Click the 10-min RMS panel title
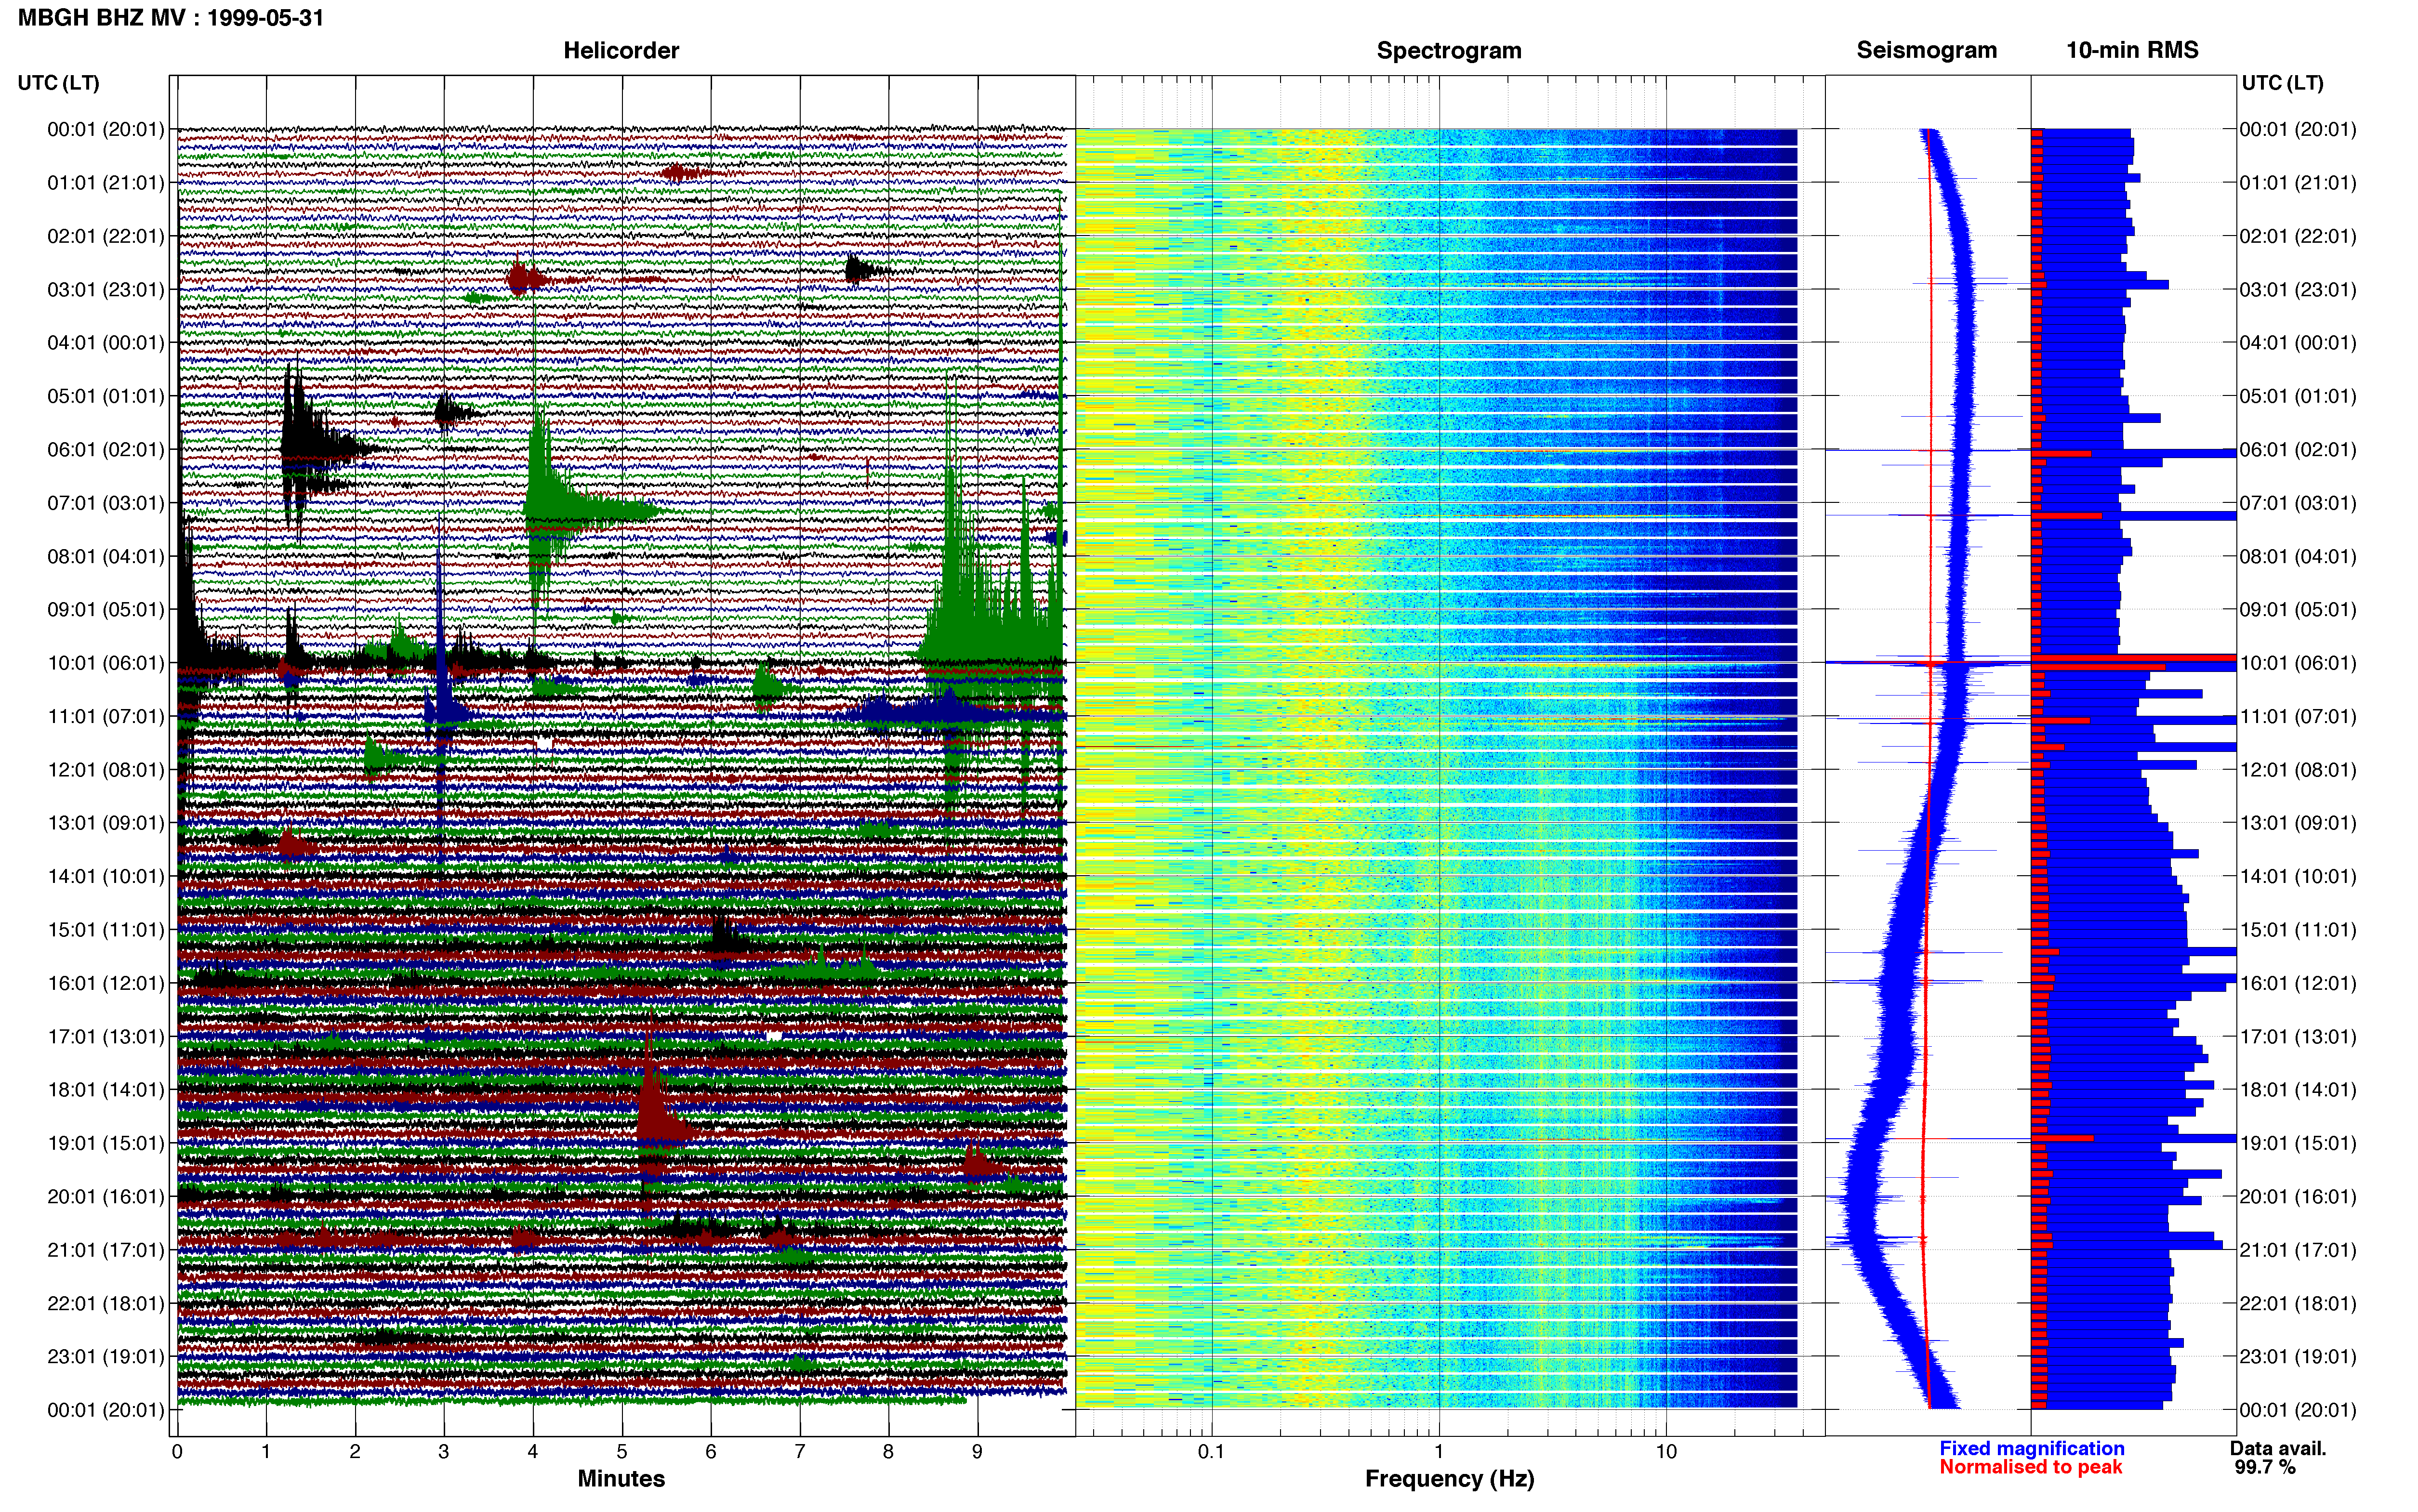This screenshot has height=1512, width=2418. pos(2132,50)
